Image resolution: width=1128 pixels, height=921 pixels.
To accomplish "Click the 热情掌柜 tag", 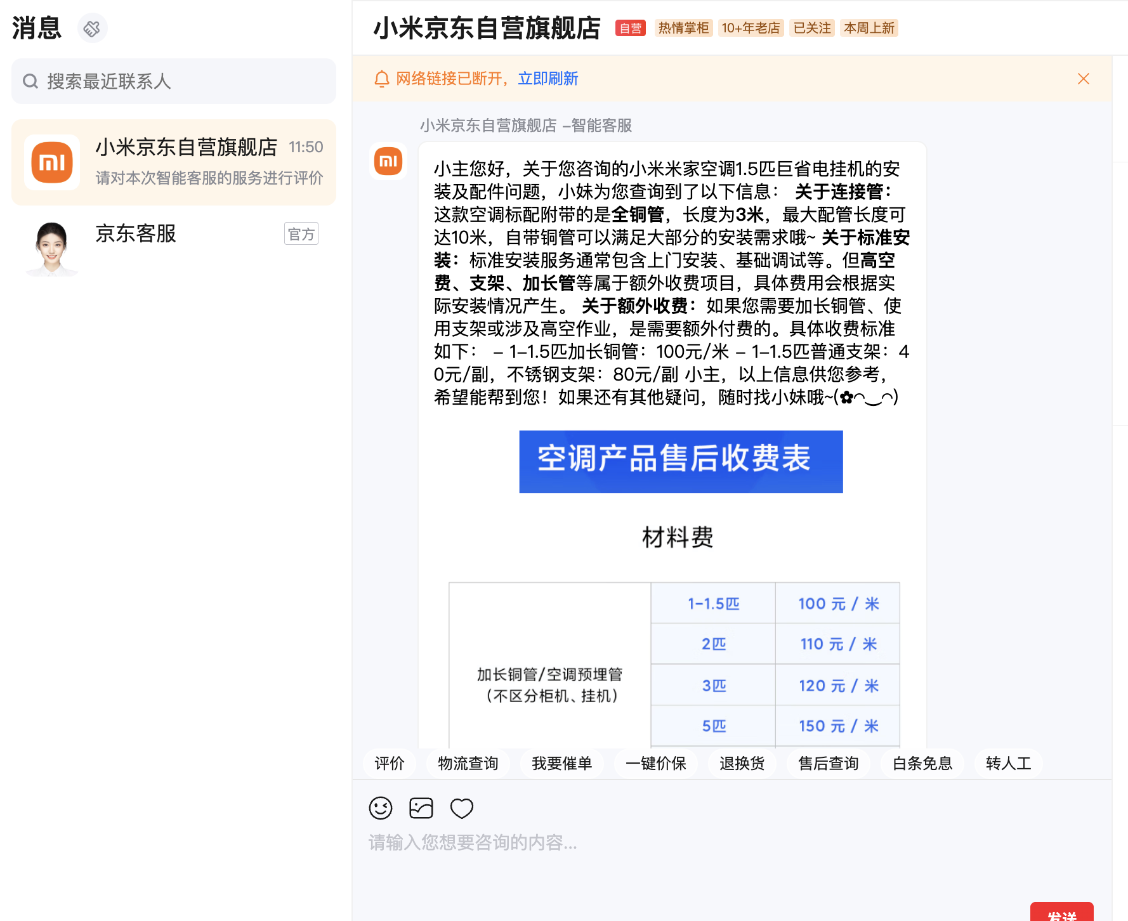I will 684,28.
